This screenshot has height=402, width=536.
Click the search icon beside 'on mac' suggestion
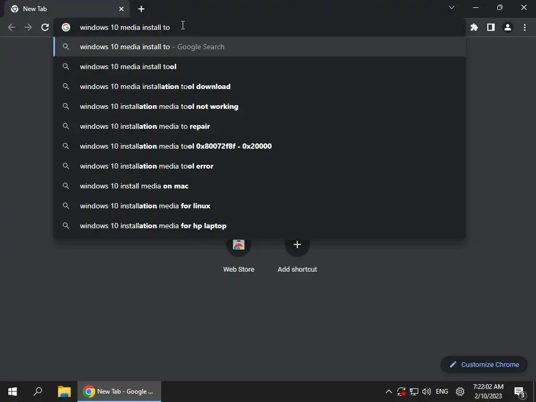(66, 186)
